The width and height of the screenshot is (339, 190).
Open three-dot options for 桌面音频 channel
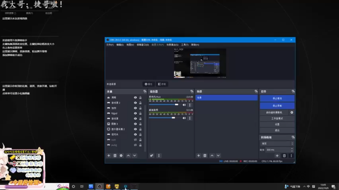tap(190, 118)
